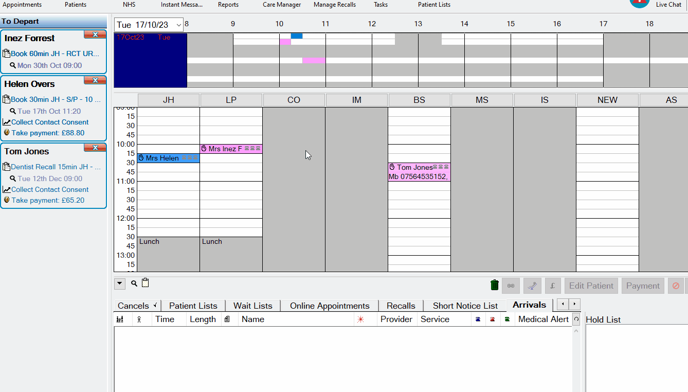Click the green telephone column header
The width and height of the screenshot is (688, 392).
click(507, 319)
